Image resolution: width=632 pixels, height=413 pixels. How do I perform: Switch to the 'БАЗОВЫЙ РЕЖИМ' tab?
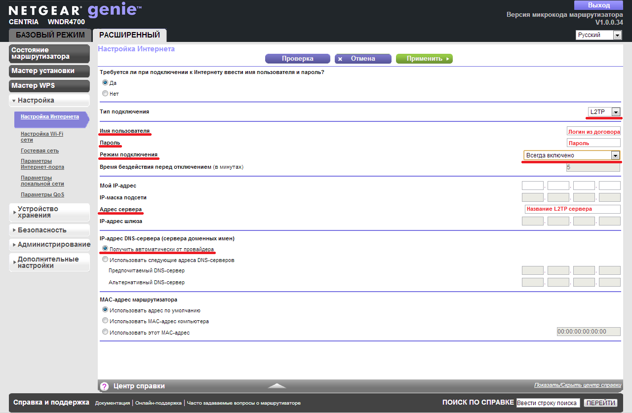[x=50, y=35]
